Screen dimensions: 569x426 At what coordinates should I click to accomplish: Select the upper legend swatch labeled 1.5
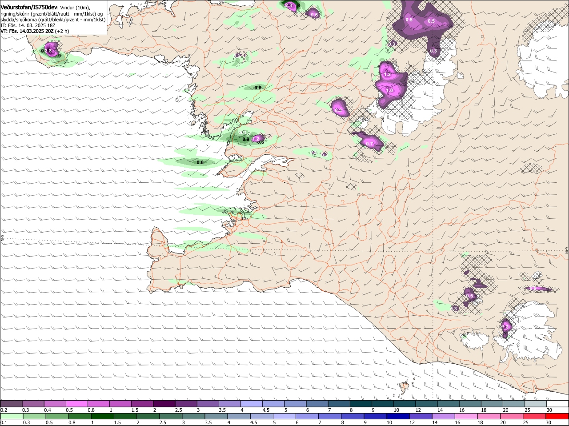click(x=142, y=403)
